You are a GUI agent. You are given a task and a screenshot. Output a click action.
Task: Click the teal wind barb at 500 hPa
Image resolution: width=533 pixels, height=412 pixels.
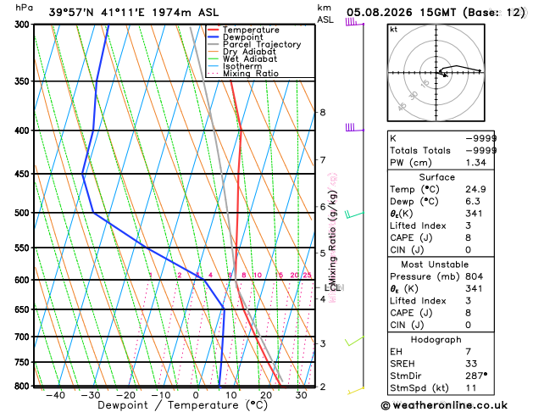point(354,214)
